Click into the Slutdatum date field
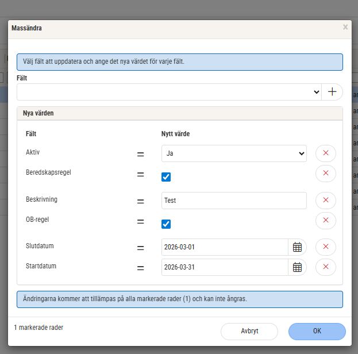358x354 pixels. point(225,247)
